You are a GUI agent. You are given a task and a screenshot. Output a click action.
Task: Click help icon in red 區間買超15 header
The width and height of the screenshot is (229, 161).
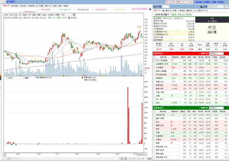click(199, 53)
